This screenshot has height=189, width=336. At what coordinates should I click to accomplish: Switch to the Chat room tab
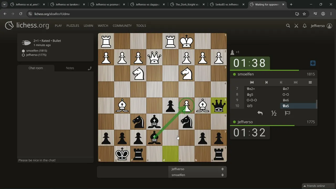pyautogui.click(x=36, y=68)
